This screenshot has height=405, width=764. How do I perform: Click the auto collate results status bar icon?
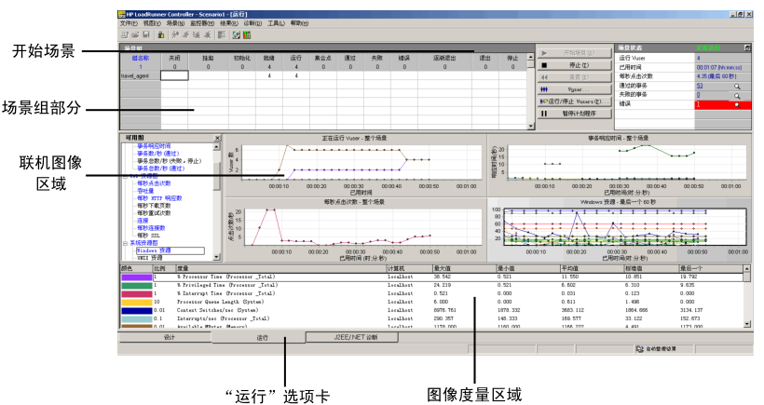tap(640, 349)
